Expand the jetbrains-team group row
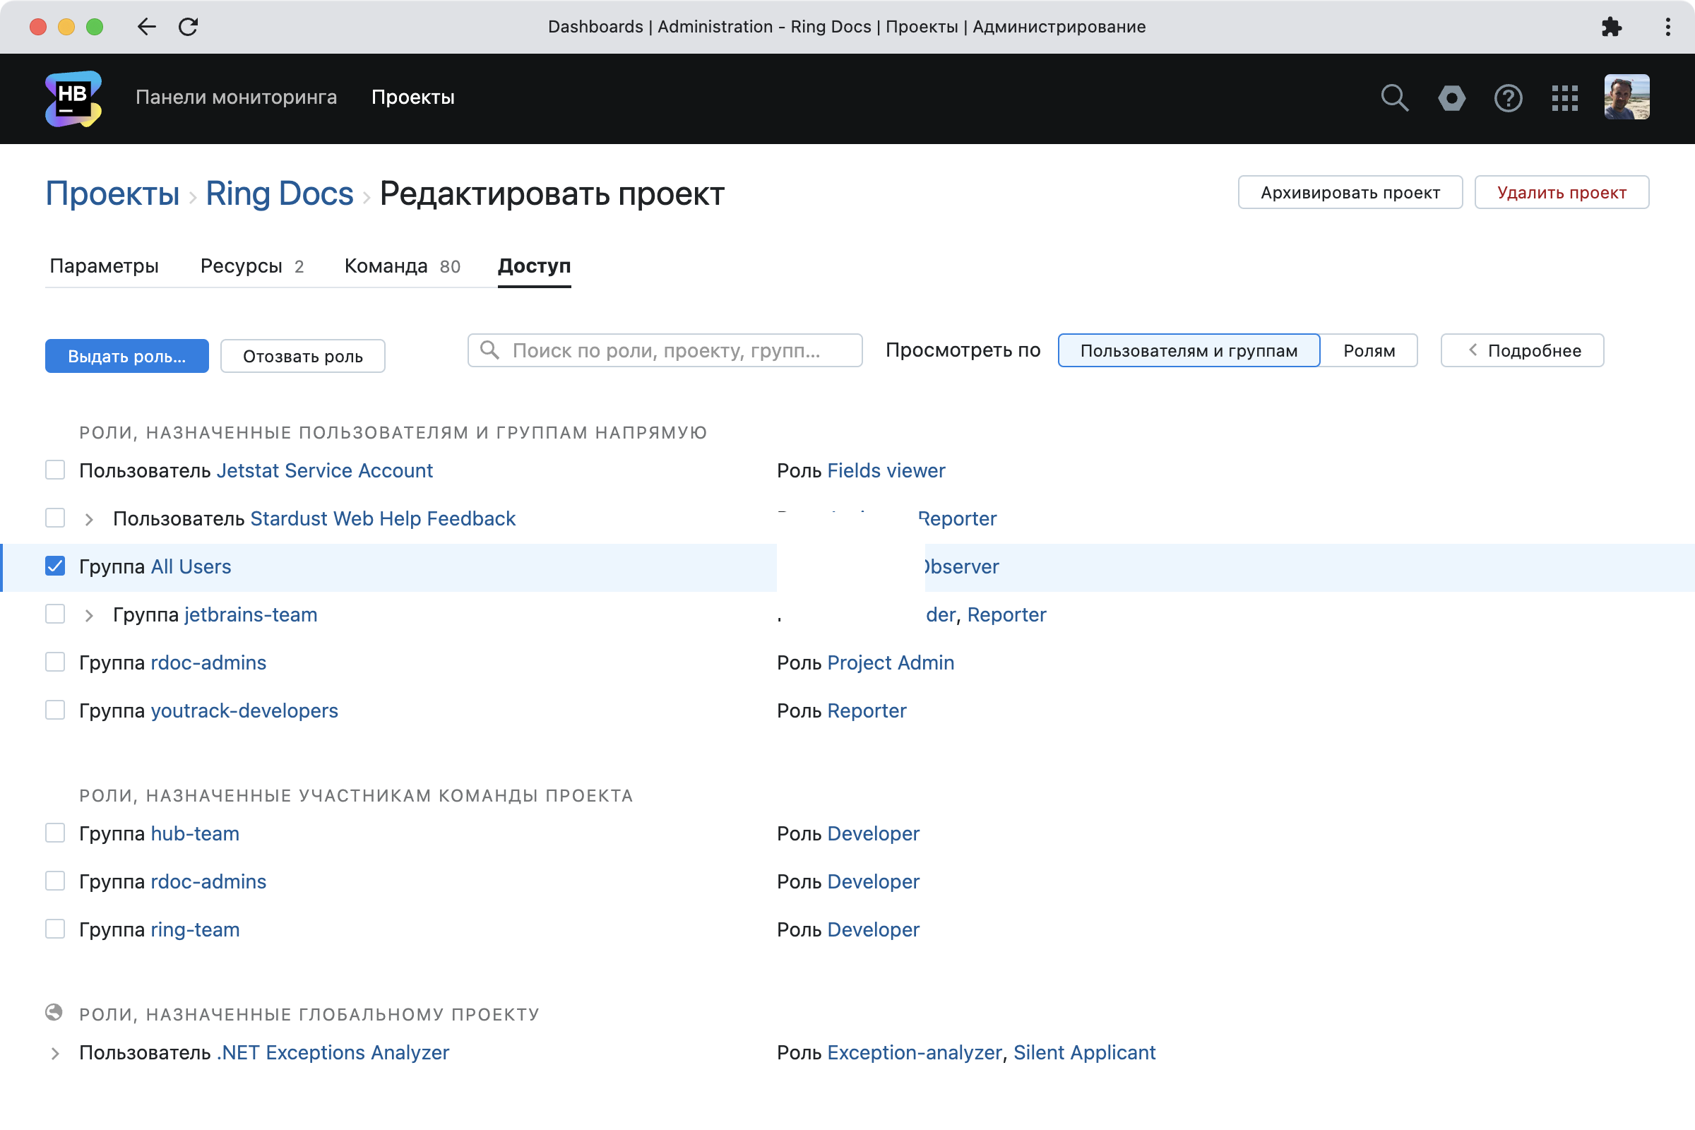 coord(89,615)
